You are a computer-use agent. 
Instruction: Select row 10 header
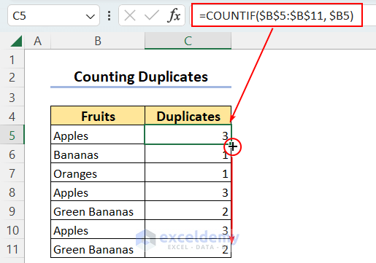(x=12, y=230)
